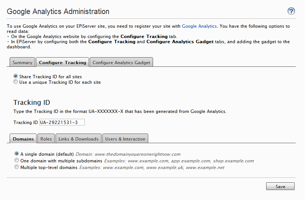Follow the Google Analytics hyperlink
305x200 pixels.
click(x=199, y=26)
